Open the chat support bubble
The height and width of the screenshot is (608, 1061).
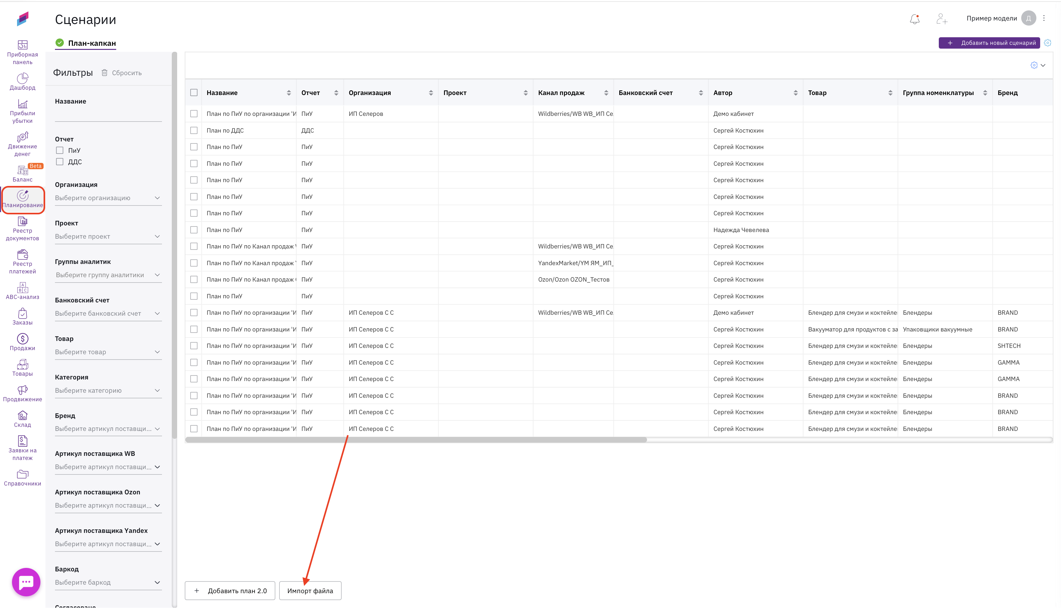click(26, 582)
